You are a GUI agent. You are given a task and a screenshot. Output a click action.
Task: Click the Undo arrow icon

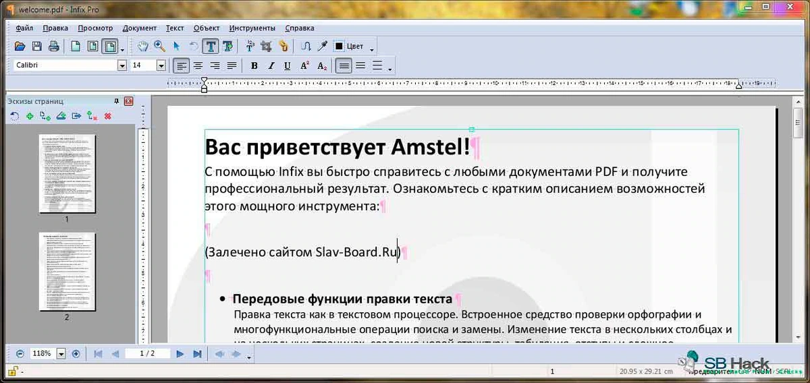tap(193, 47)
